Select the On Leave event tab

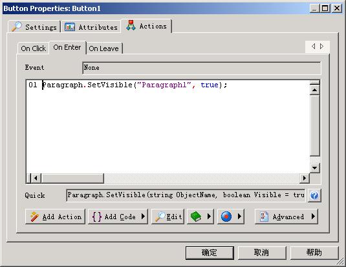coord(104,48)
